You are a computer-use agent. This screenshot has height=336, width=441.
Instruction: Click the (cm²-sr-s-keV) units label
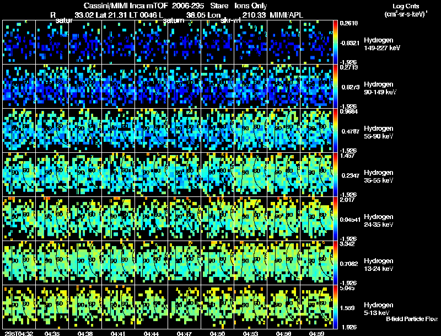(x=406, y=14)
